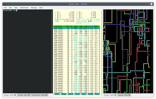Click the Mem usage meter bar in htop

64,19
